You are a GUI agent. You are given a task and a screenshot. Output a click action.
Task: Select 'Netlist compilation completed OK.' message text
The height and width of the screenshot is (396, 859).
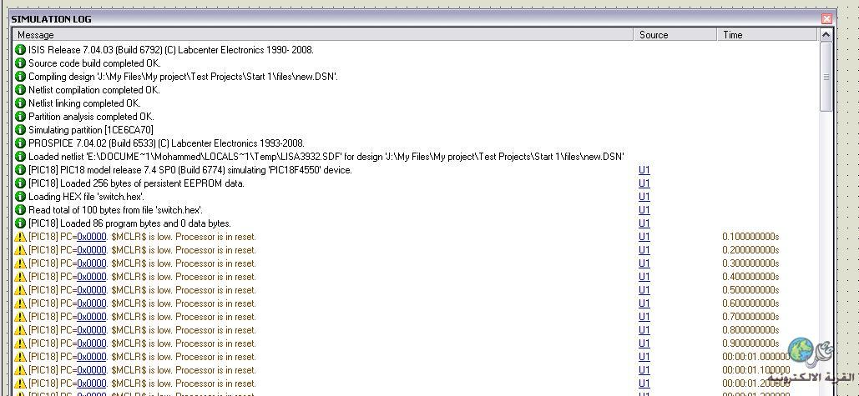[94, 90]
